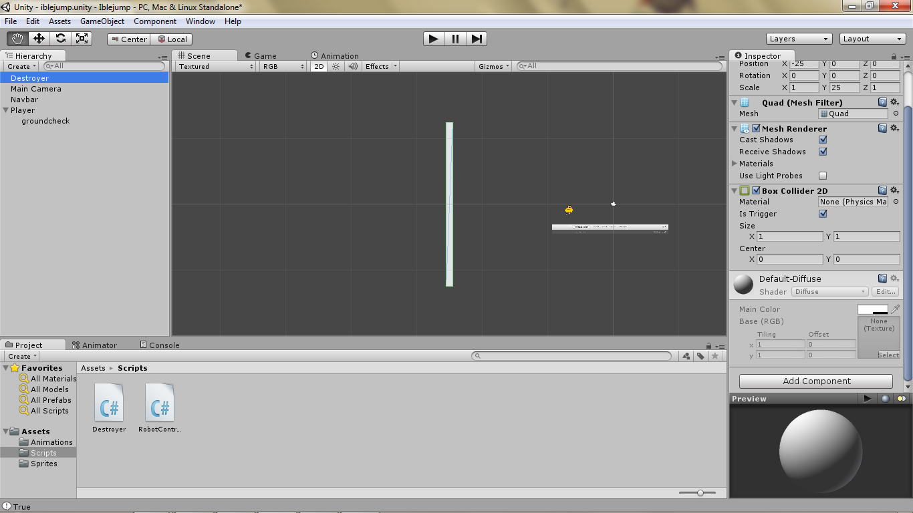Viewport: 913px width, 513px height.
Task: Click the star Save Search icon
Action: point(715,356)
